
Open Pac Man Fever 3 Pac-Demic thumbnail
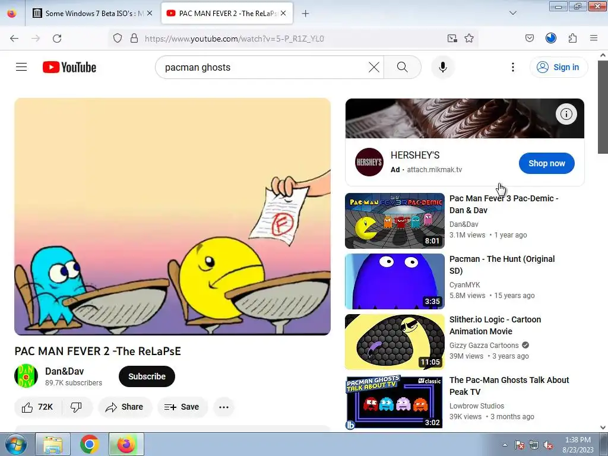pyautogui.click(x=395, y=221)
